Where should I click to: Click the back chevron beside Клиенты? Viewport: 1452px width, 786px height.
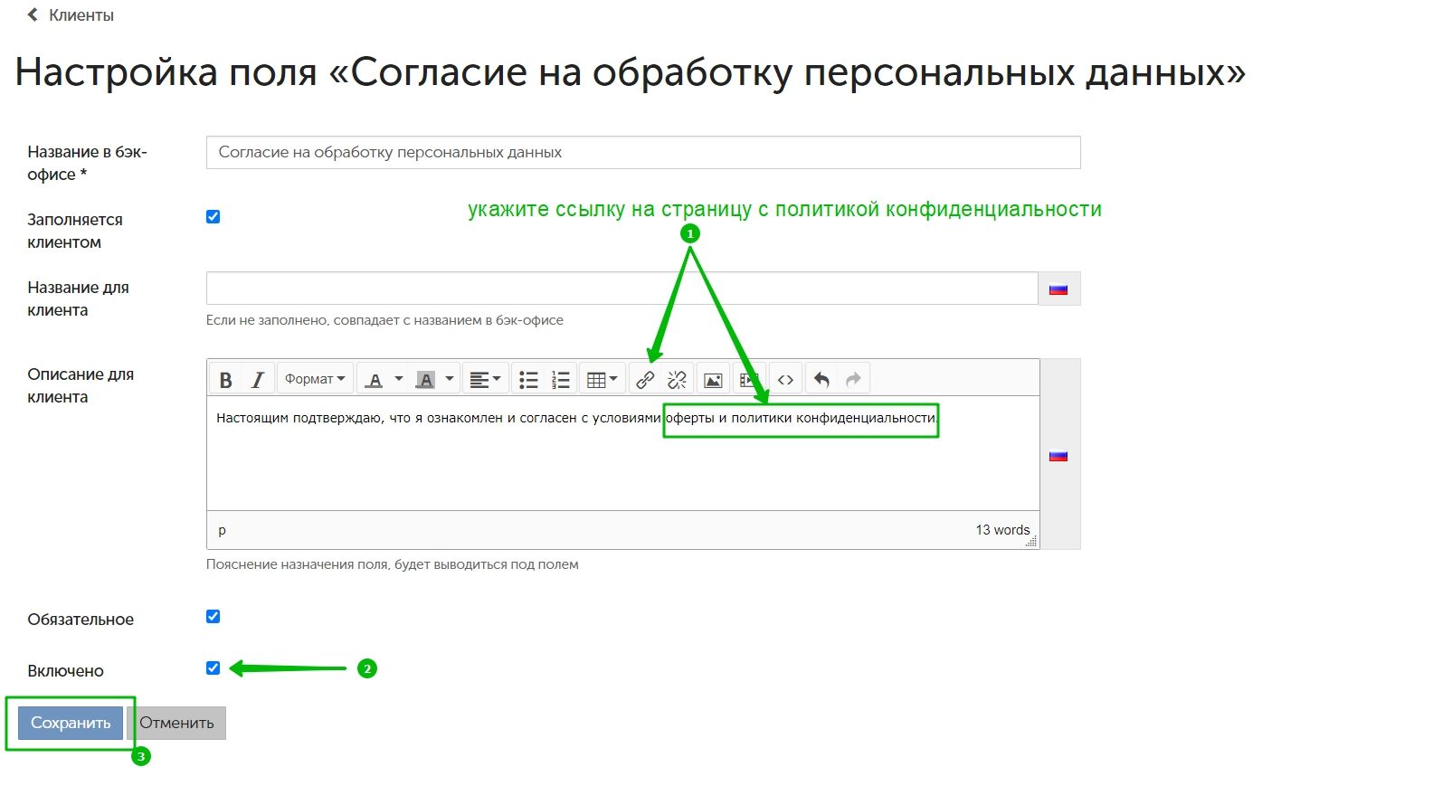pos(33,14)
